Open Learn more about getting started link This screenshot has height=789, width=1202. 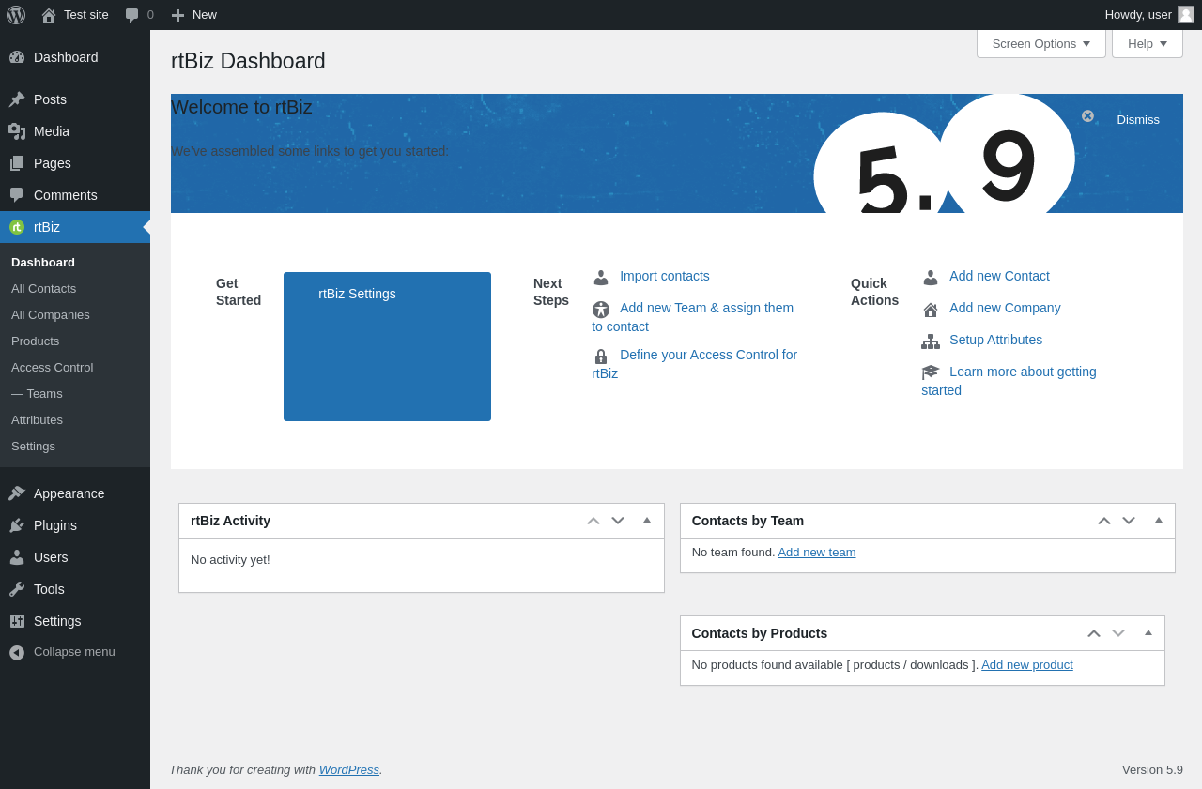coord(1009,381)
